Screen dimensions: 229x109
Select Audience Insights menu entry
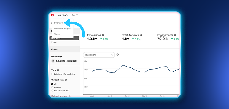(x=63, y=29)
